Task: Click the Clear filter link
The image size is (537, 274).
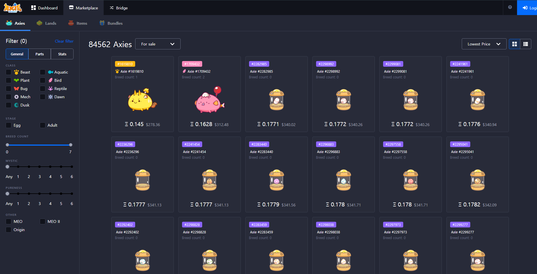Action: point(64,41)
